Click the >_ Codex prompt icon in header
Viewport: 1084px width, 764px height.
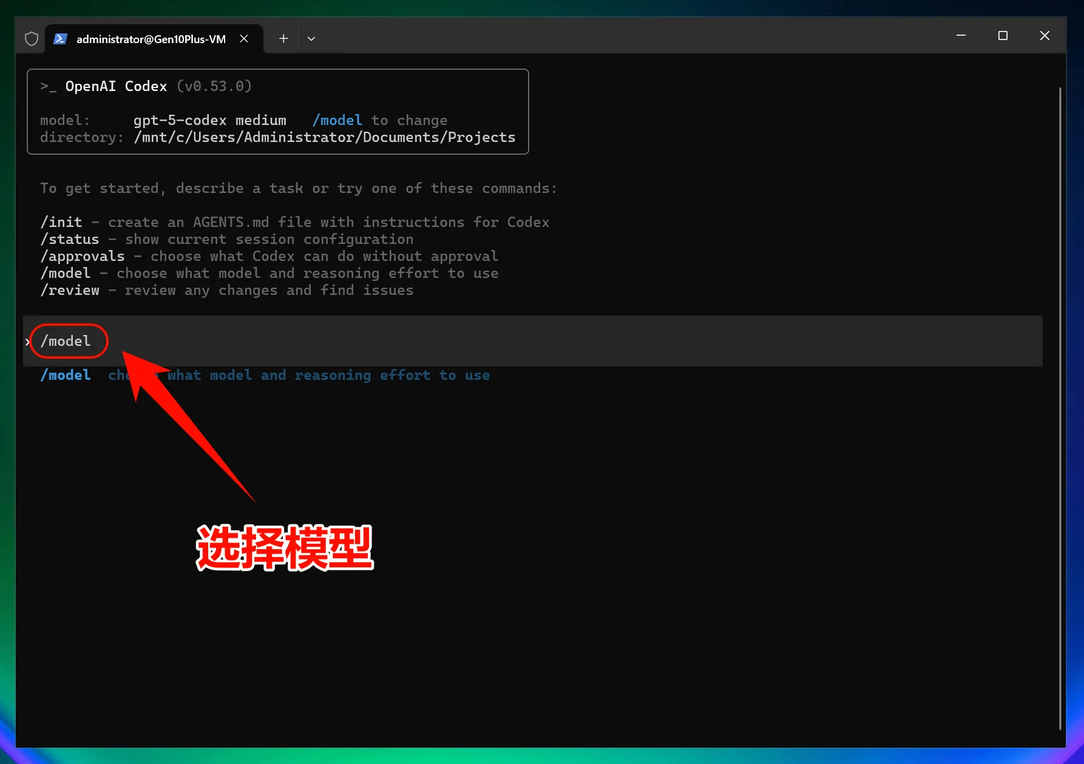pyautogui.click(x=49, y=87)
